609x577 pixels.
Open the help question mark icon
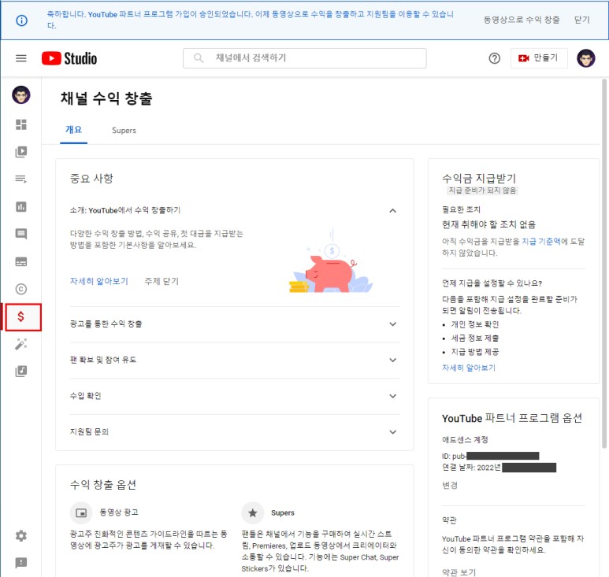[495, 58]
